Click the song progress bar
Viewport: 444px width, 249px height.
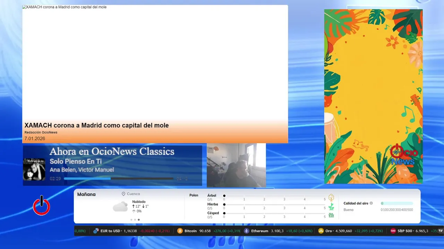click(x=119, y=179)
